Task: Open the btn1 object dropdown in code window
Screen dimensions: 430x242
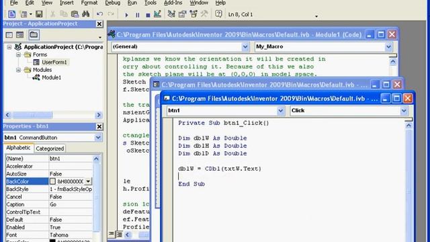Action: click(x=281, y=110)
